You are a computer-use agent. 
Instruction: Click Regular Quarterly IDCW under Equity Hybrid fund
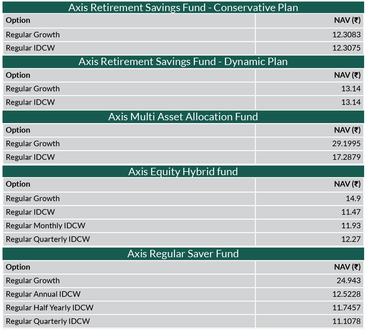point(48,239)
